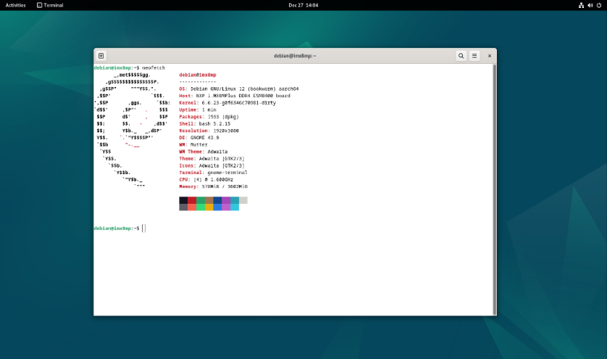This screenshot has height=359, width=607.
Task: Click the DE GNOME 43.9 line
Action: (199, 138)
